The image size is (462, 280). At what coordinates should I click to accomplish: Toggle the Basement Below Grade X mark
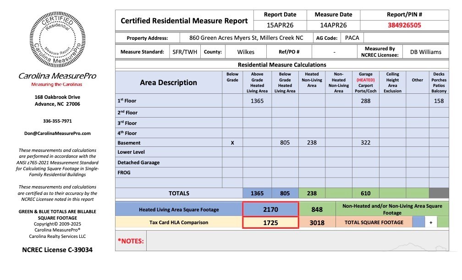[x=232, y=143]
